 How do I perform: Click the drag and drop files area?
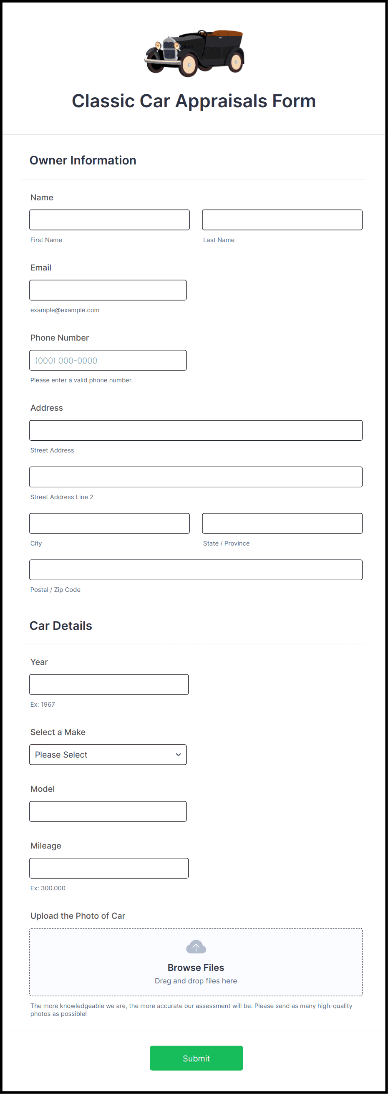click(x=196, y=981)
